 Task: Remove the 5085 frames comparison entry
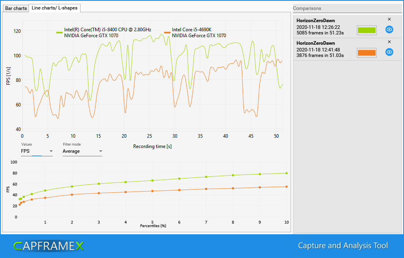point(389,19)
